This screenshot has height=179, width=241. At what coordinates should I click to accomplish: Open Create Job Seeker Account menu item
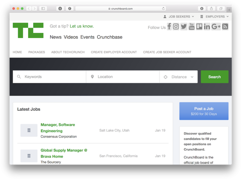(167, 52)
